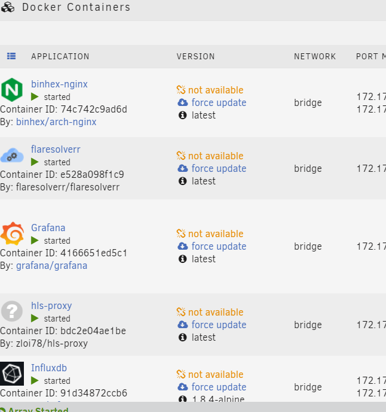The height and width of the screenshot is (412, 386).
Task: Follow the binhex/arch-nginx repository link
Action: point(56,122)
